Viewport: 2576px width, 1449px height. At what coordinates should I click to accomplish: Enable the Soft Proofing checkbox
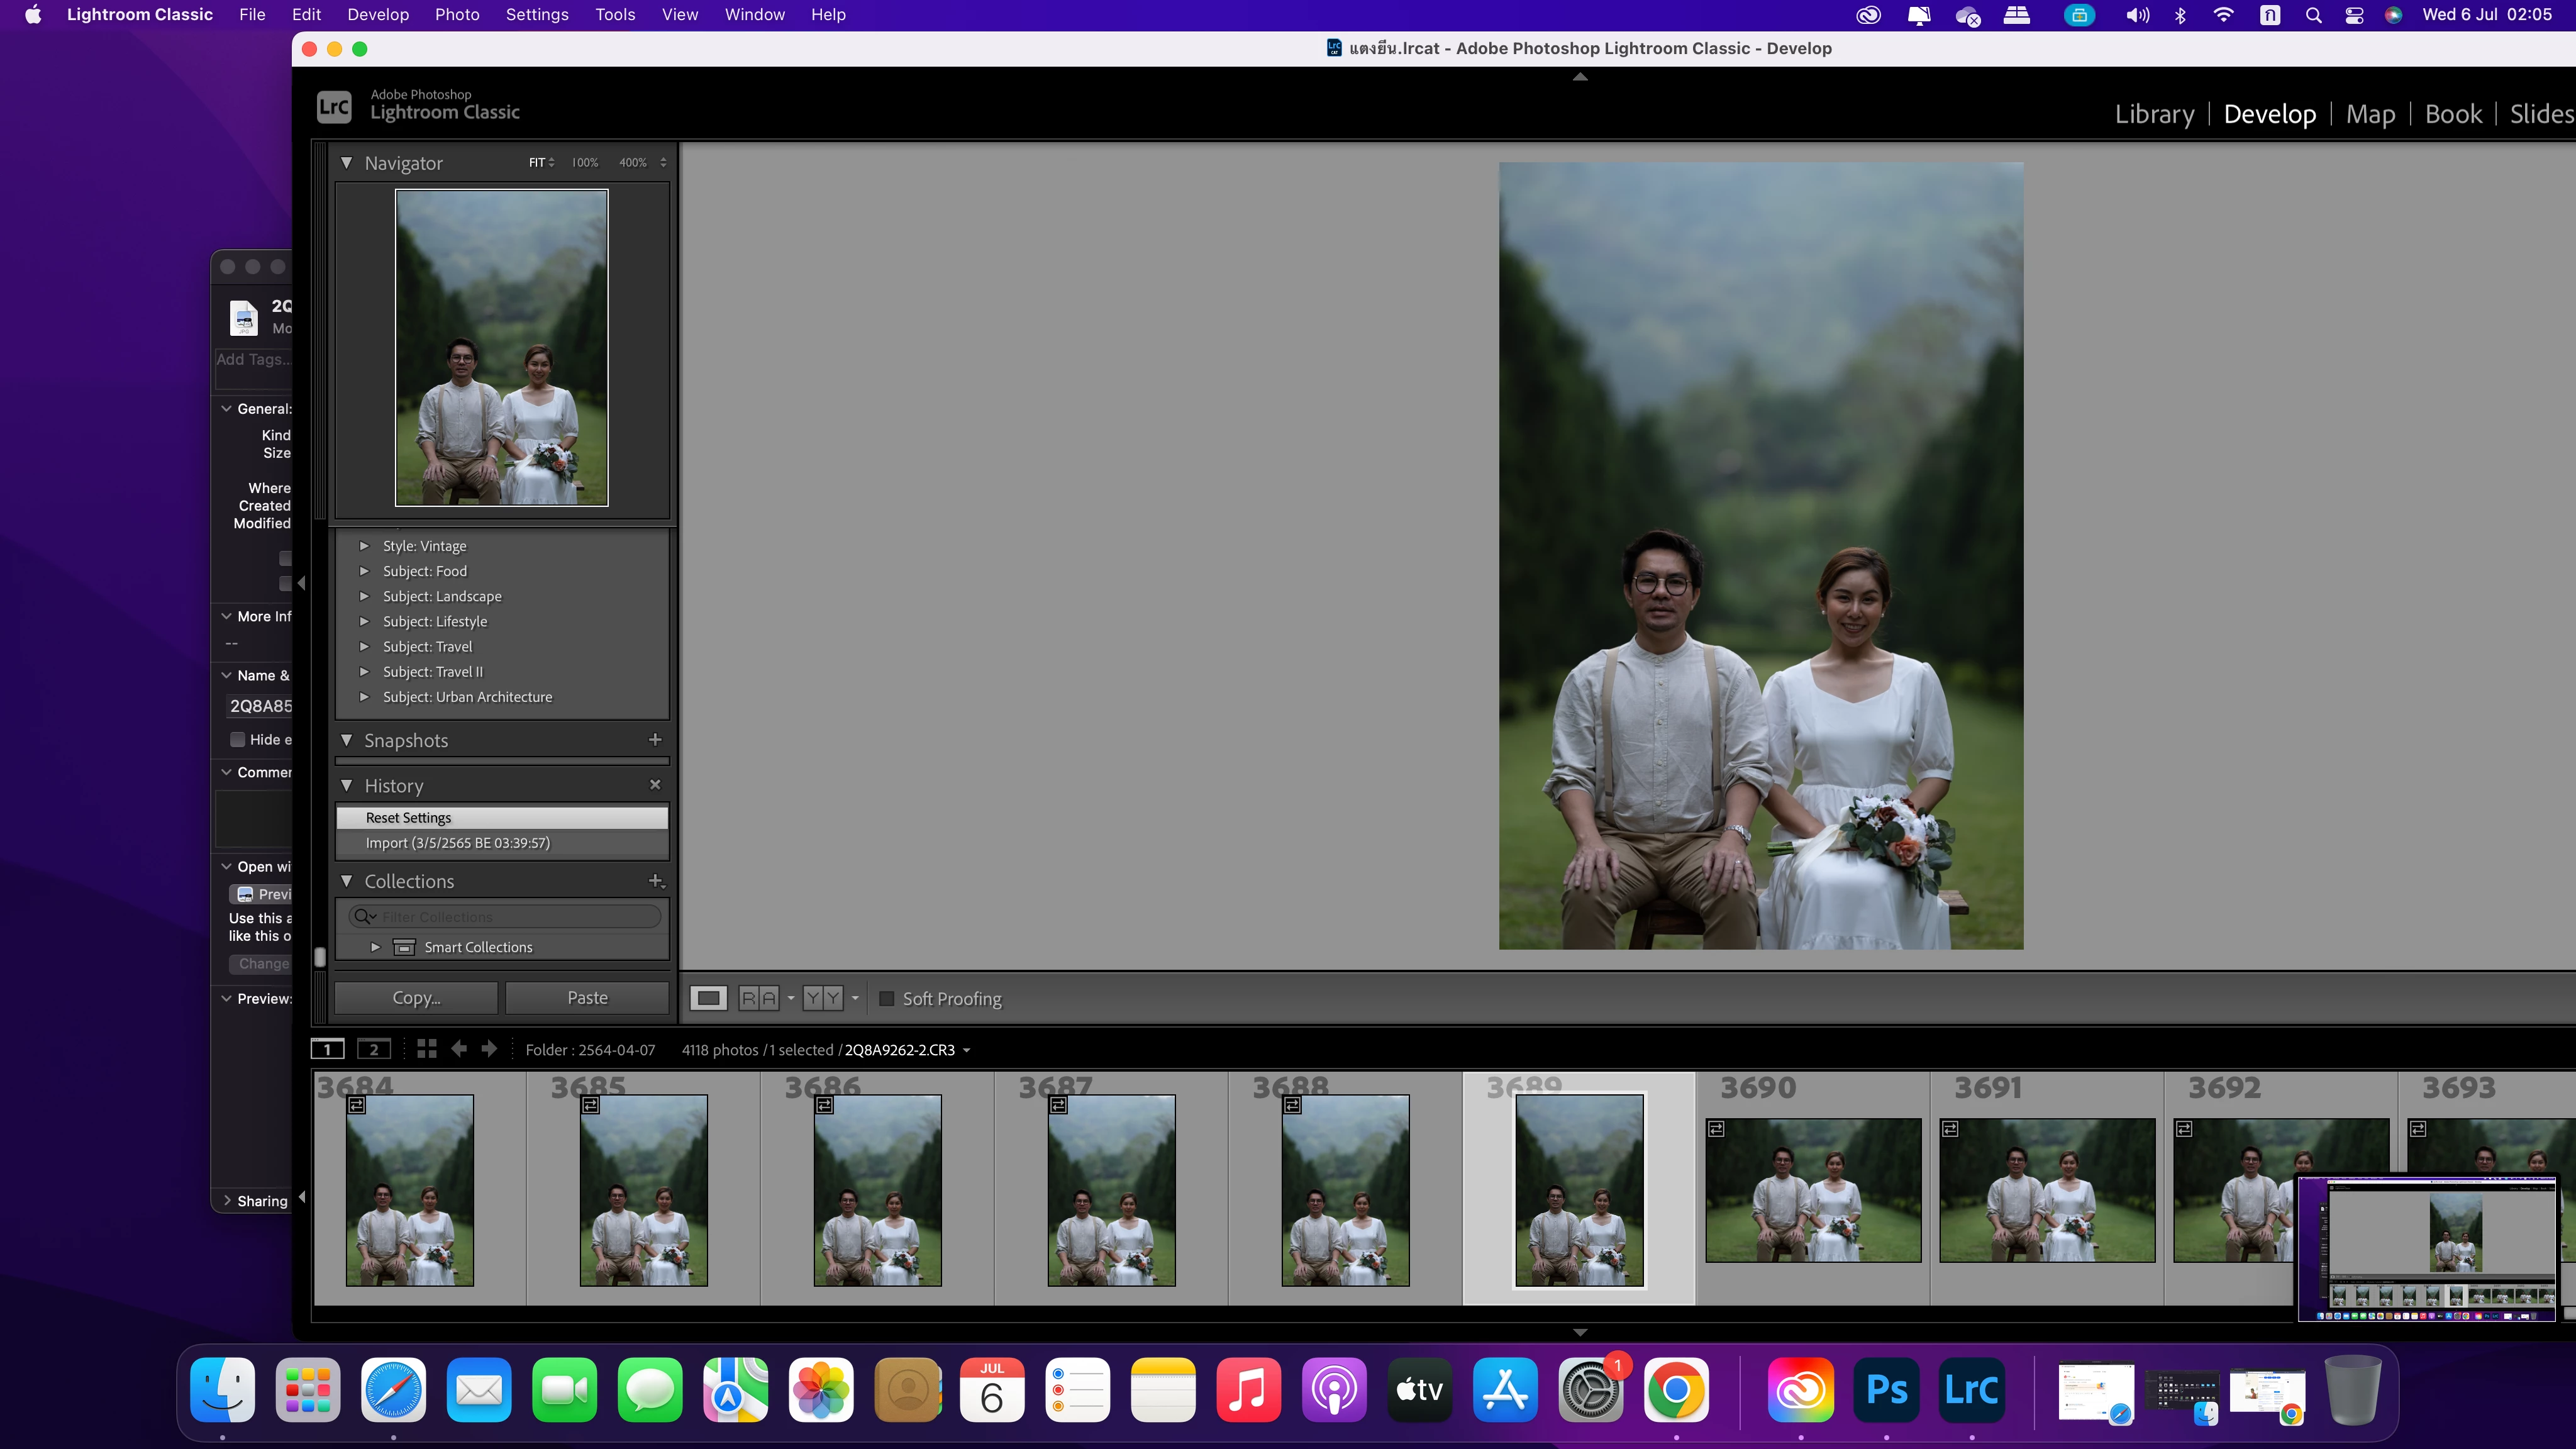[x=886, y=999]
